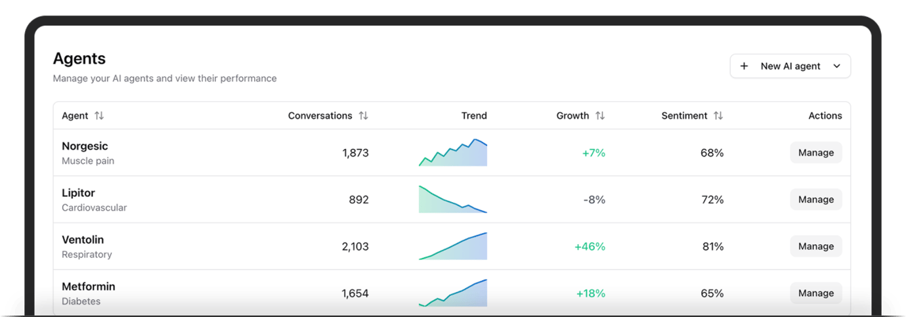Sort by Sentiment column arrows icon
This screenshot has width=906, height=317.
tap(718, 116)
